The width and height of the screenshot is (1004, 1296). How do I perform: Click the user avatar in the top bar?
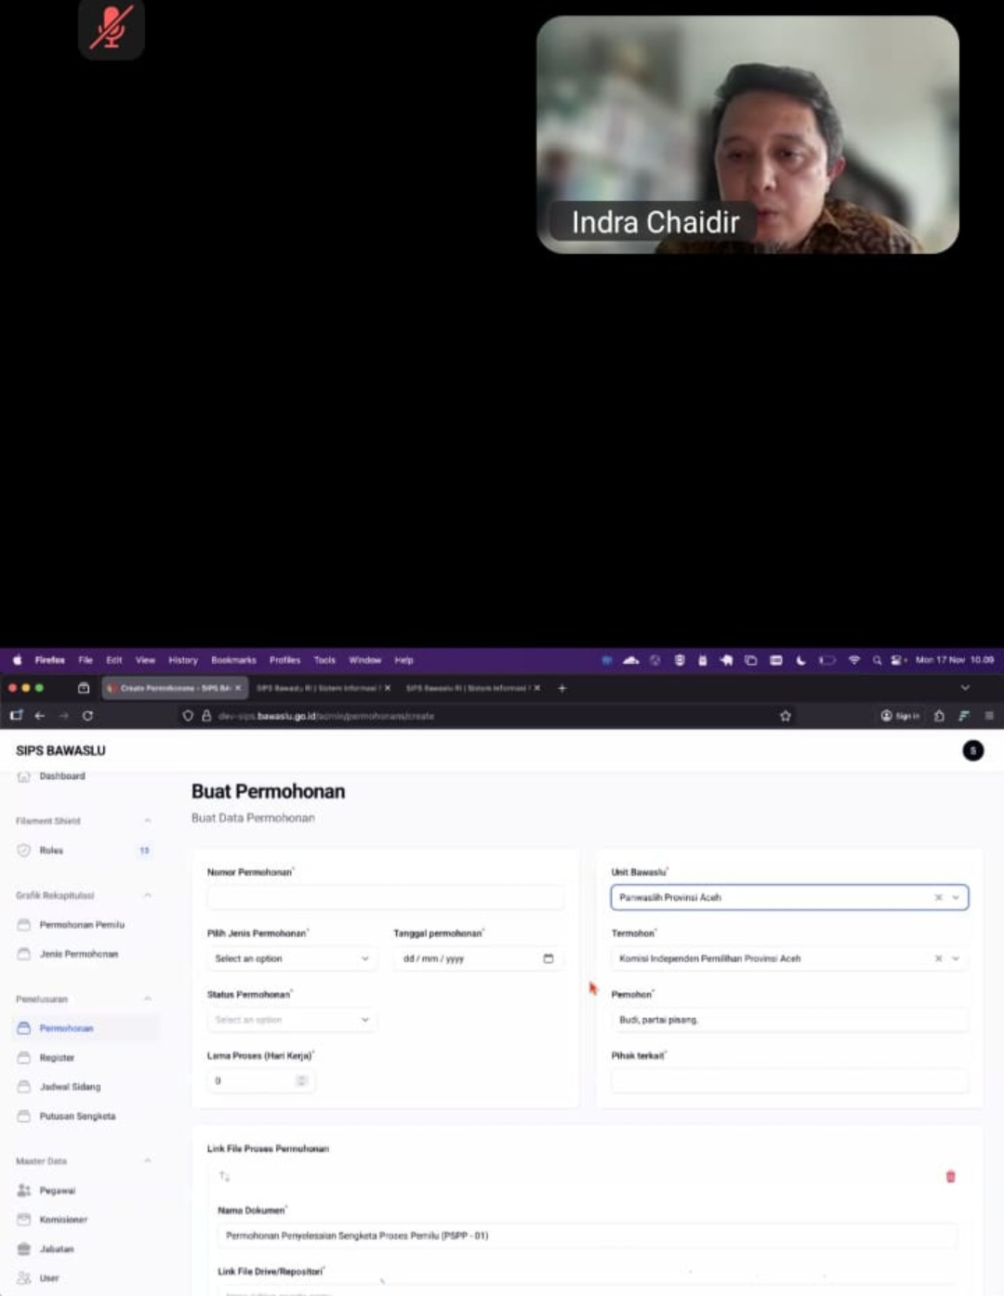(x=972, y=750)
